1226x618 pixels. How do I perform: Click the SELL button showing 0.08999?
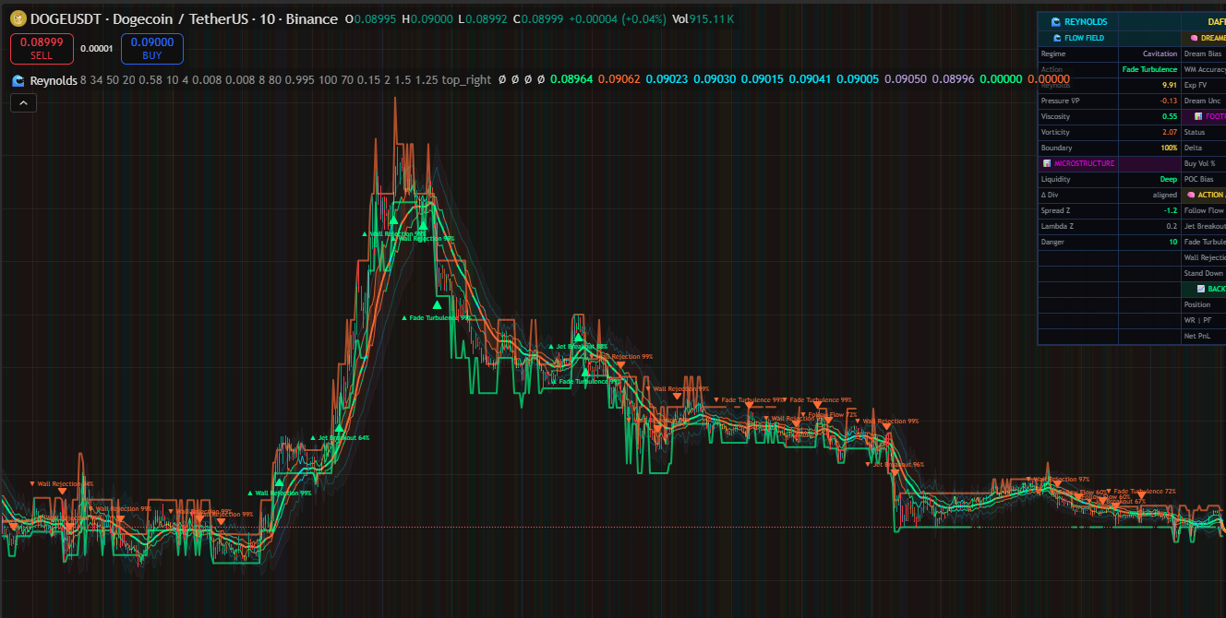[x=42, y=48]
